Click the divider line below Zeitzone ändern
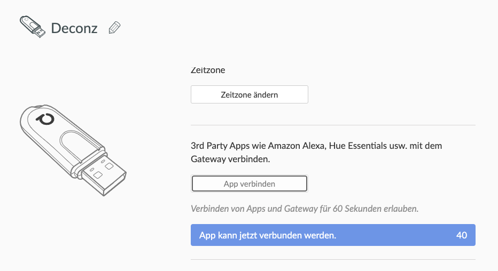 333,125
